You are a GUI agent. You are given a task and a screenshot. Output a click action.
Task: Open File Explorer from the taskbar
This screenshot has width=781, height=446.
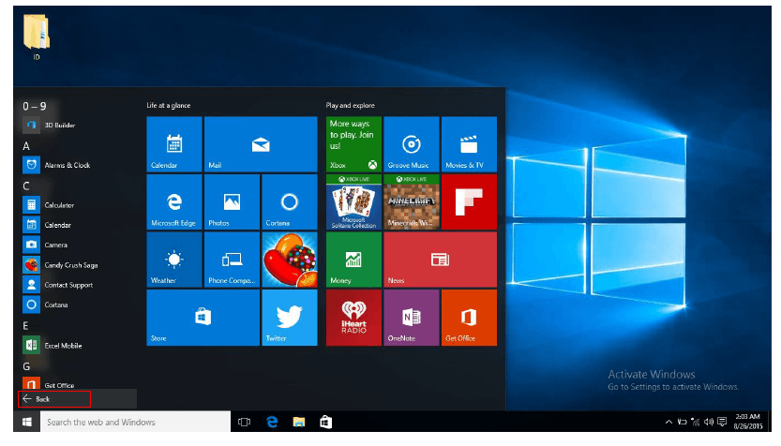coord(299,422)
